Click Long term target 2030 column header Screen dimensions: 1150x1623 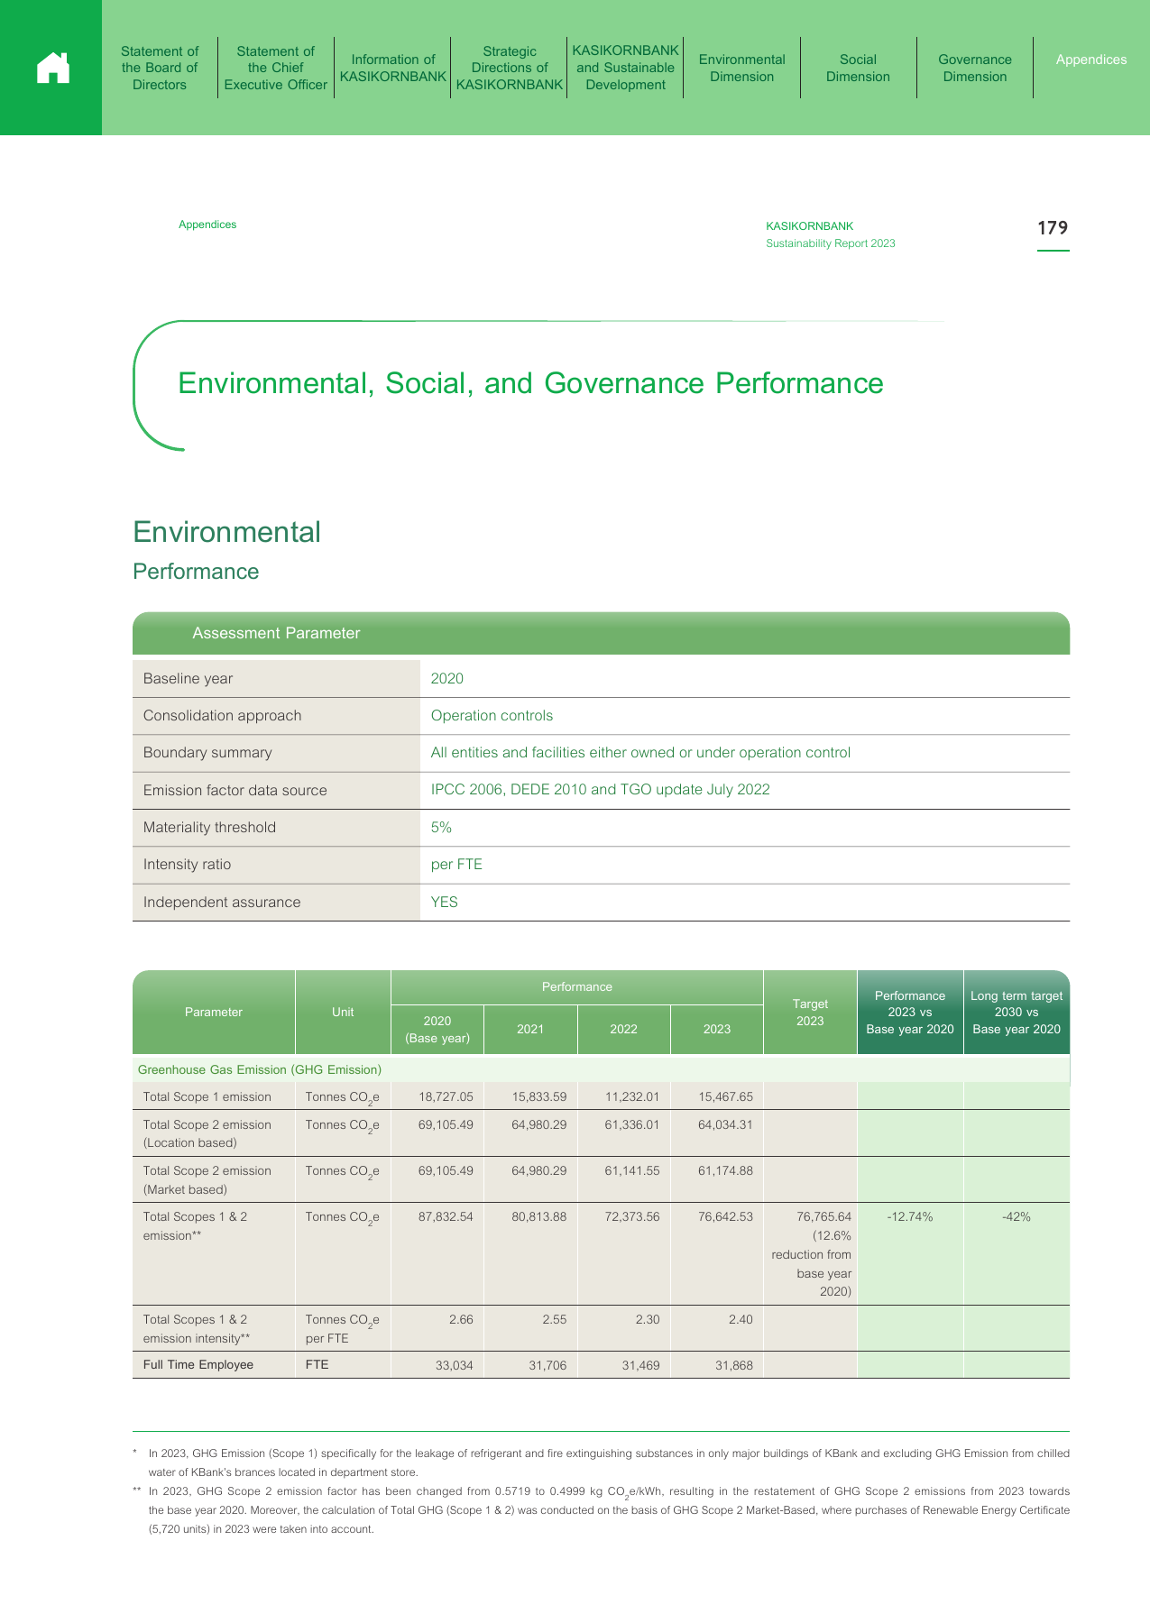coord(1017,1012)
